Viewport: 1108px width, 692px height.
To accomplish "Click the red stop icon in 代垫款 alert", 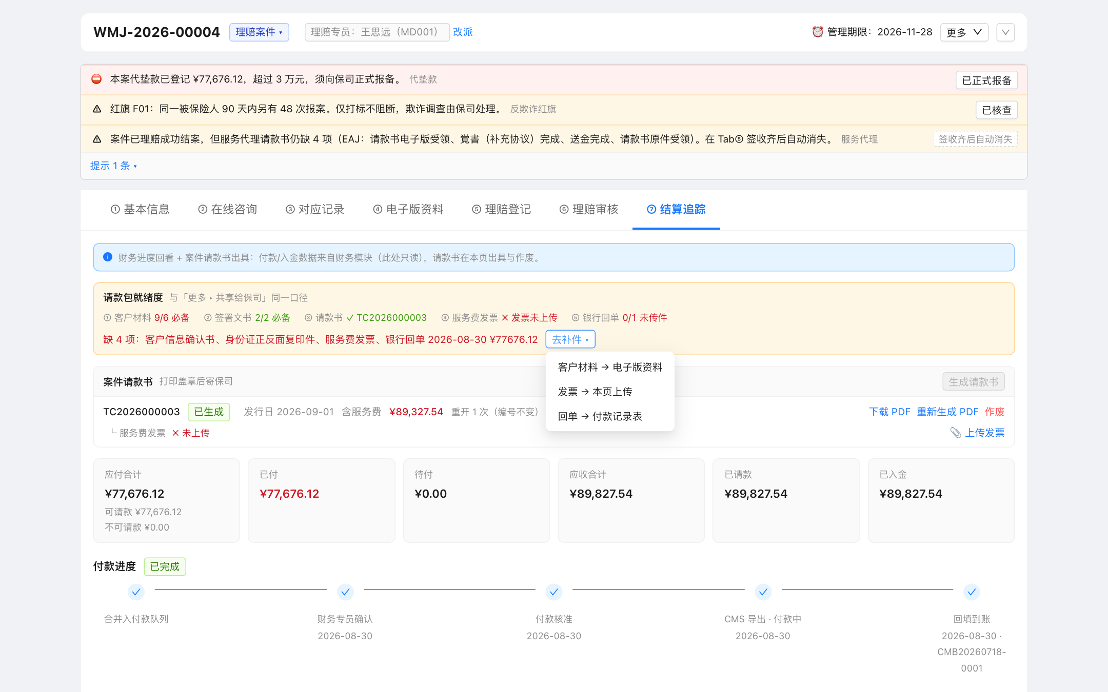I will [x=96, y=79].
